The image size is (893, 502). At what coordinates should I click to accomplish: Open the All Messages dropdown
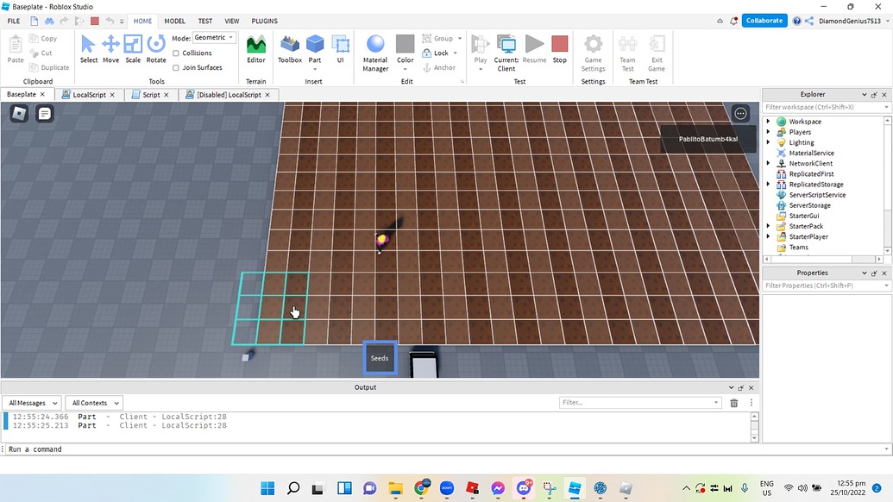(33, 403)
